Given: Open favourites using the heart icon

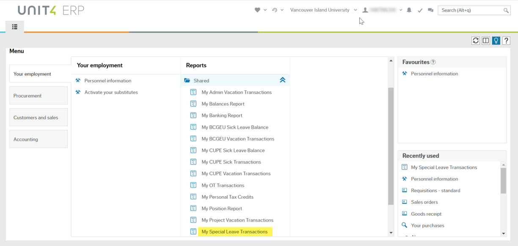Looking at the screenshot, I should click(257, 10).
